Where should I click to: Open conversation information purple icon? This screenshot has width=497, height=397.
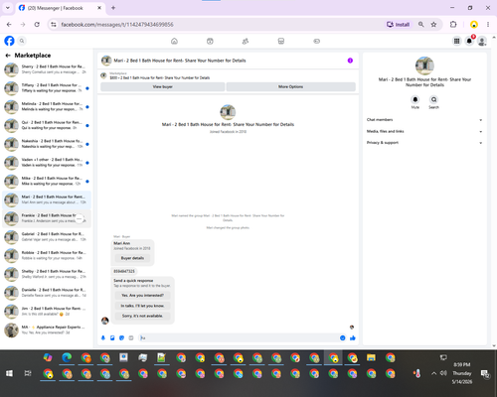click(x=350, y=61)
